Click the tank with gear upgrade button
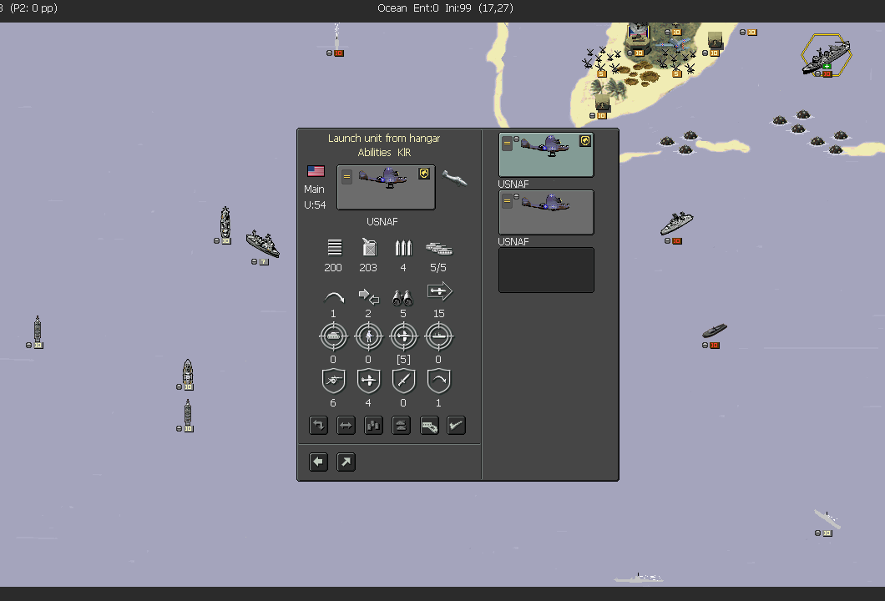Screen dimensions: 885x601 point(429,426)
